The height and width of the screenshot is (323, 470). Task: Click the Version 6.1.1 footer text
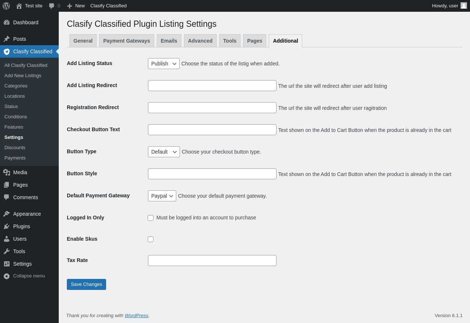449,316
